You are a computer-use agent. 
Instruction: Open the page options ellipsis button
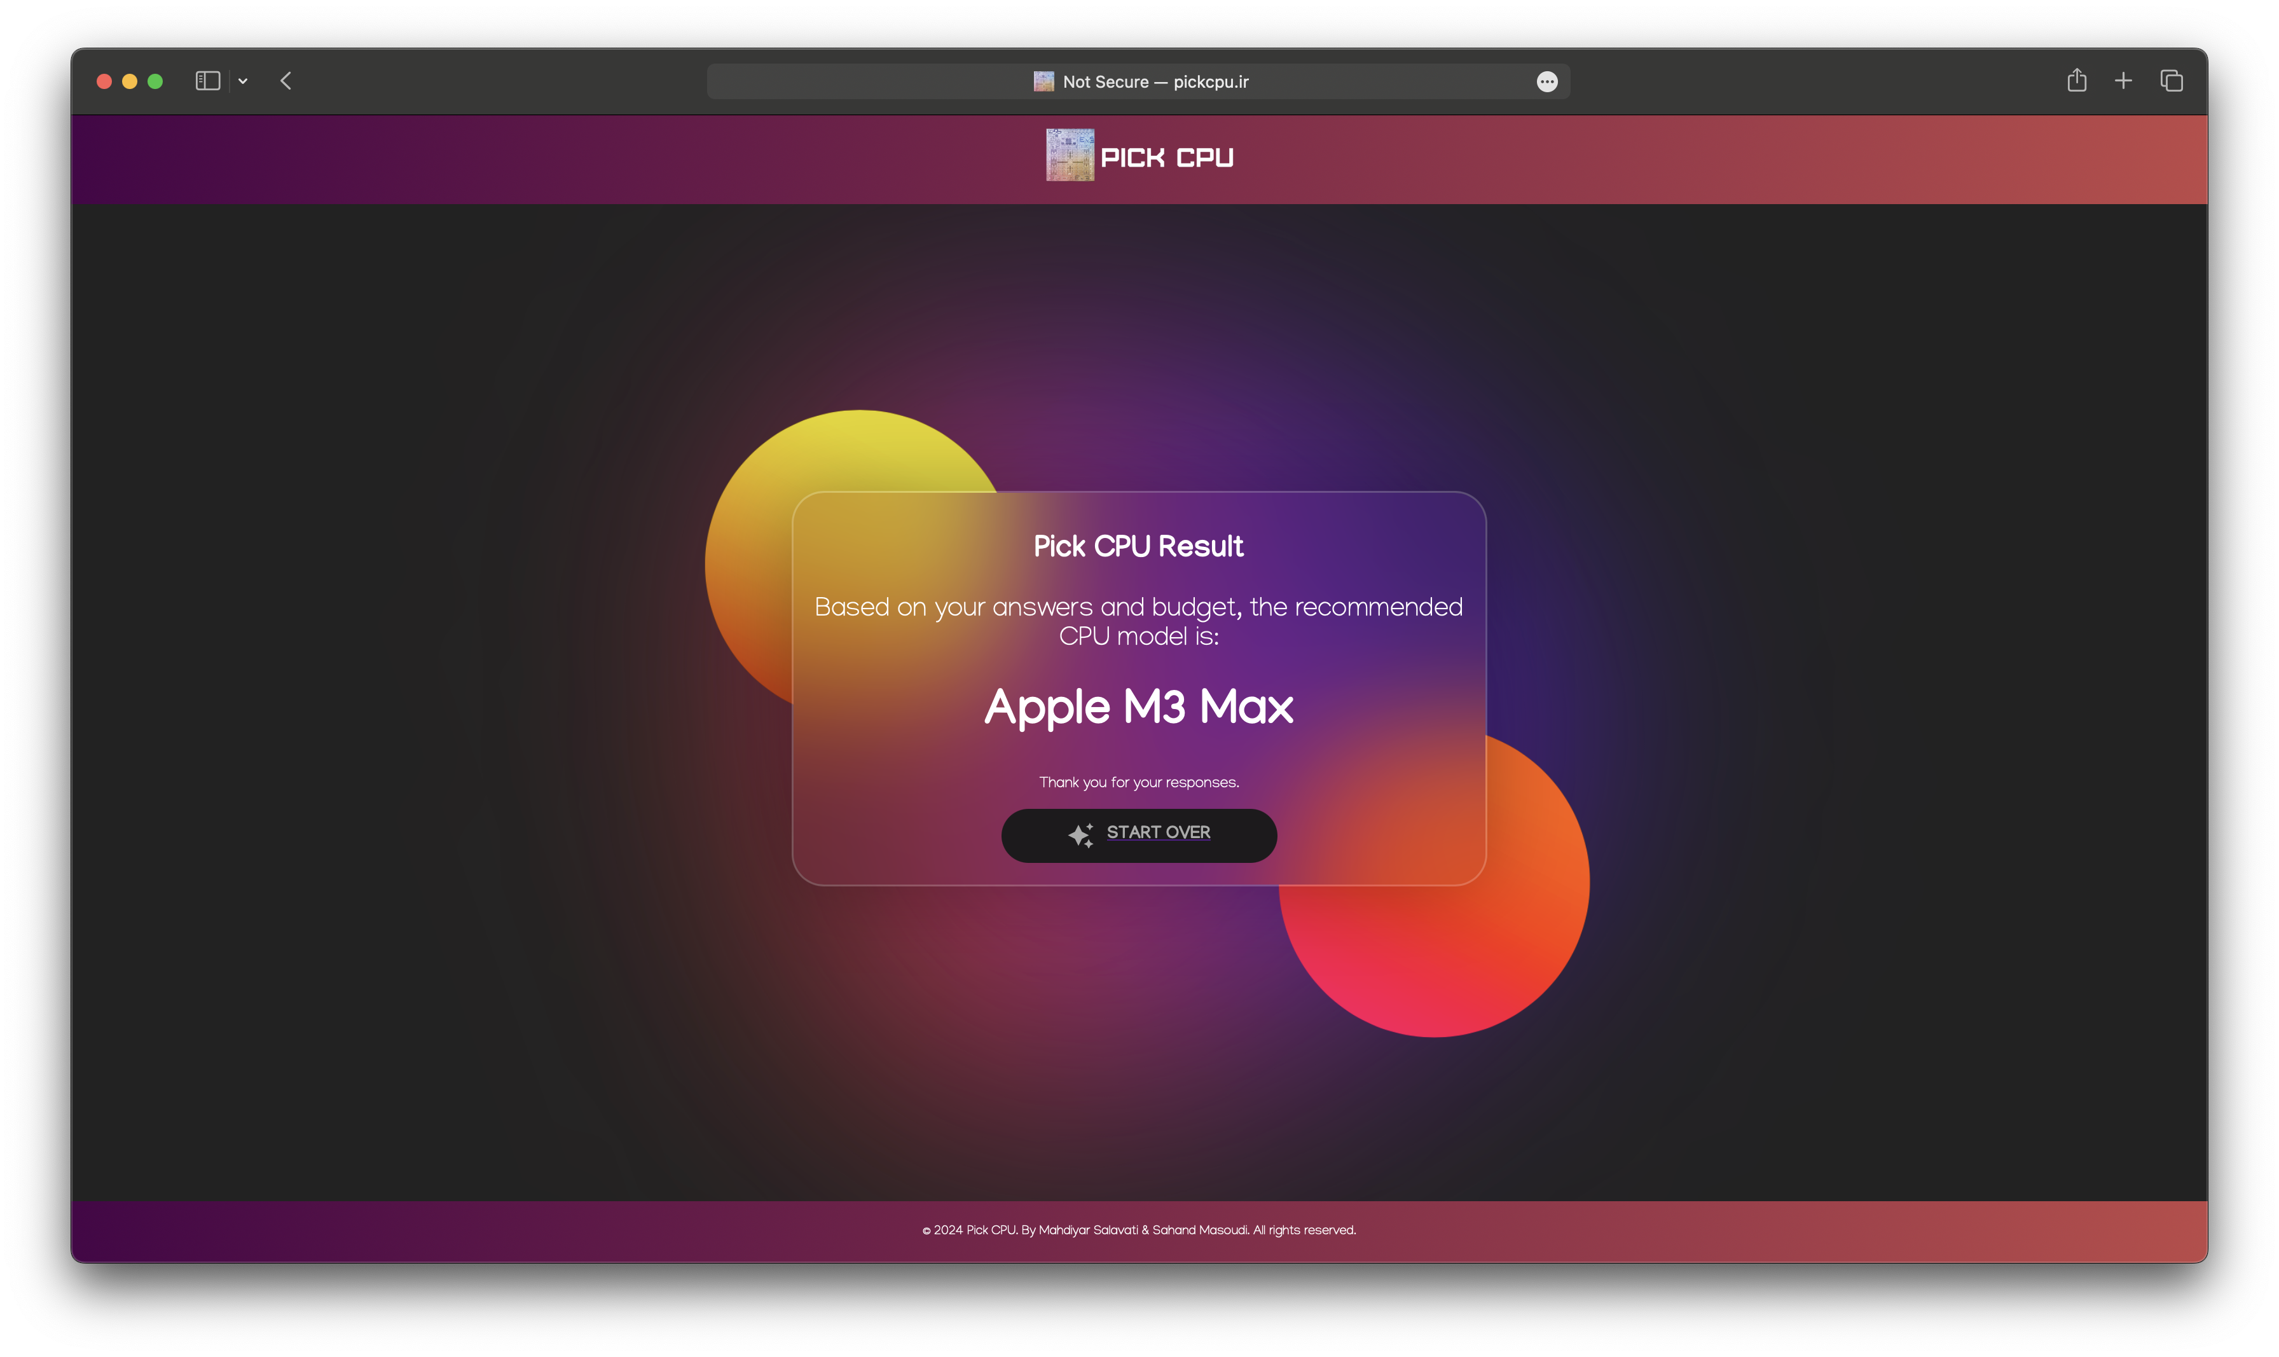(1546, 81)
